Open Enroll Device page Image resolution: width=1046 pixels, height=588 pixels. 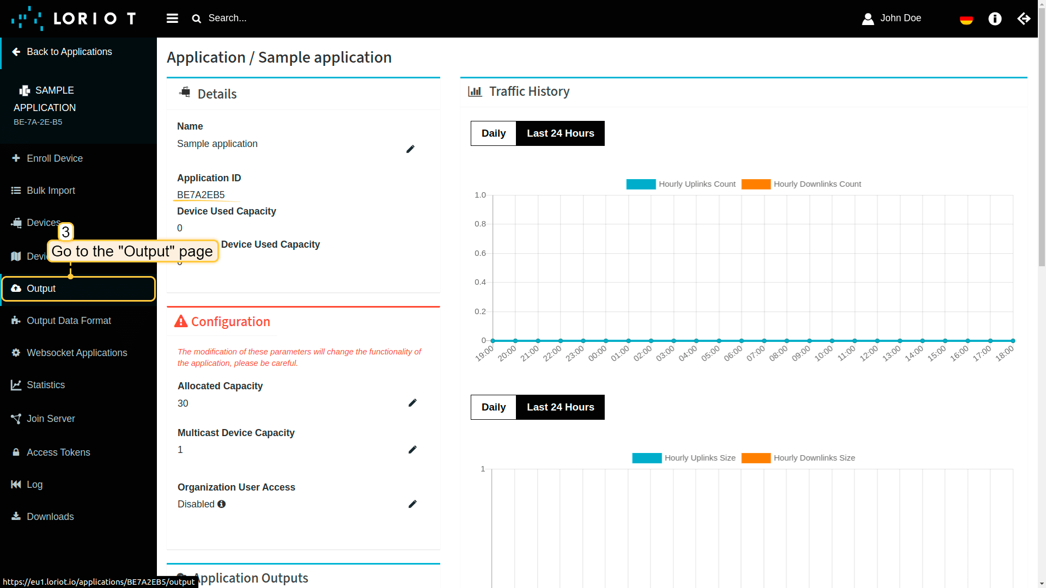pyautogui.click(x=54, y=158)
